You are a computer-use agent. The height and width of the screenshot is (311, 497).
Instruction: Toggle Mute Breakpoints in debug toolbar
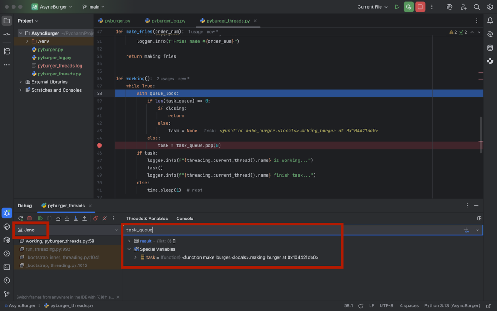pyautogui.click(x=104, y=219)
